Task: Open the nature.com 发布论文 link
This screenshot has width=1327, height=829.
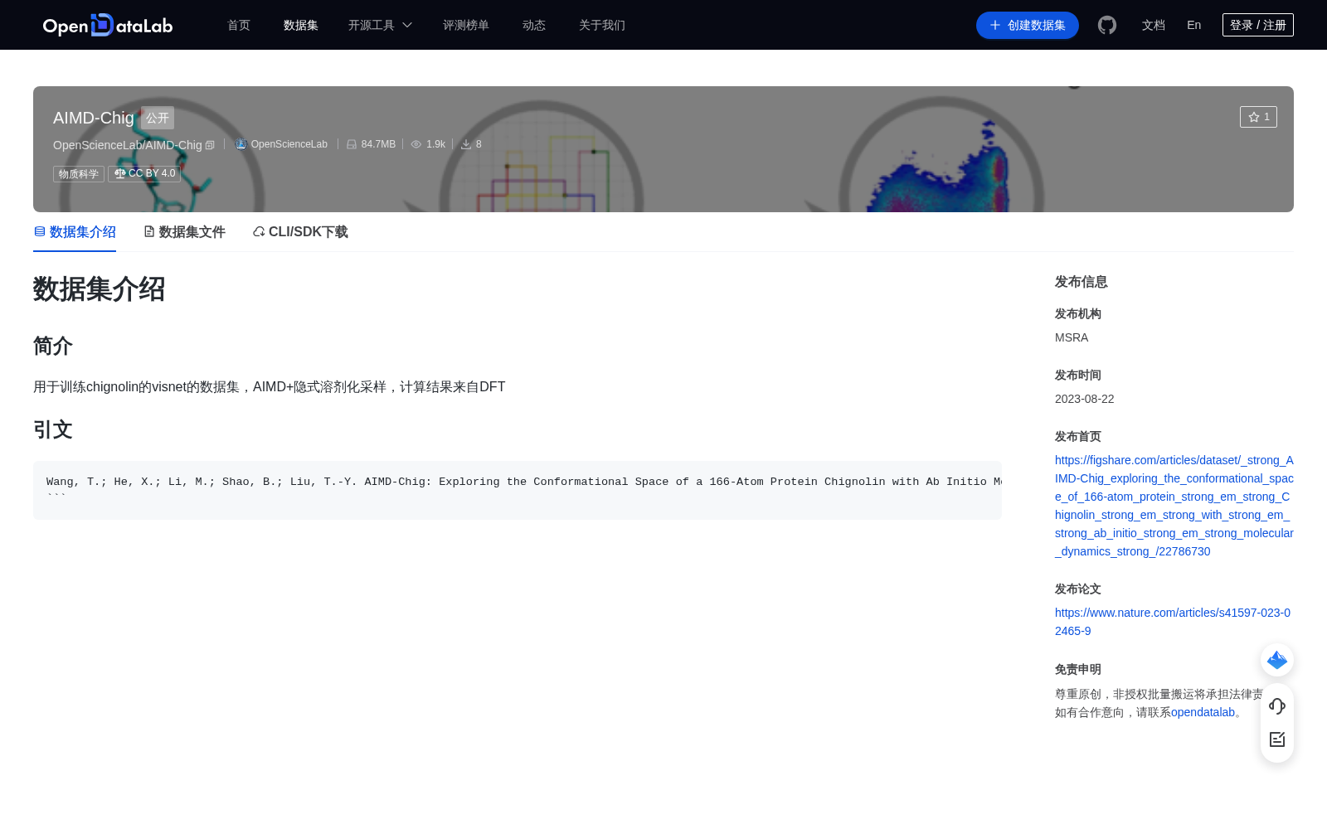Action: tap(1173, 622)
